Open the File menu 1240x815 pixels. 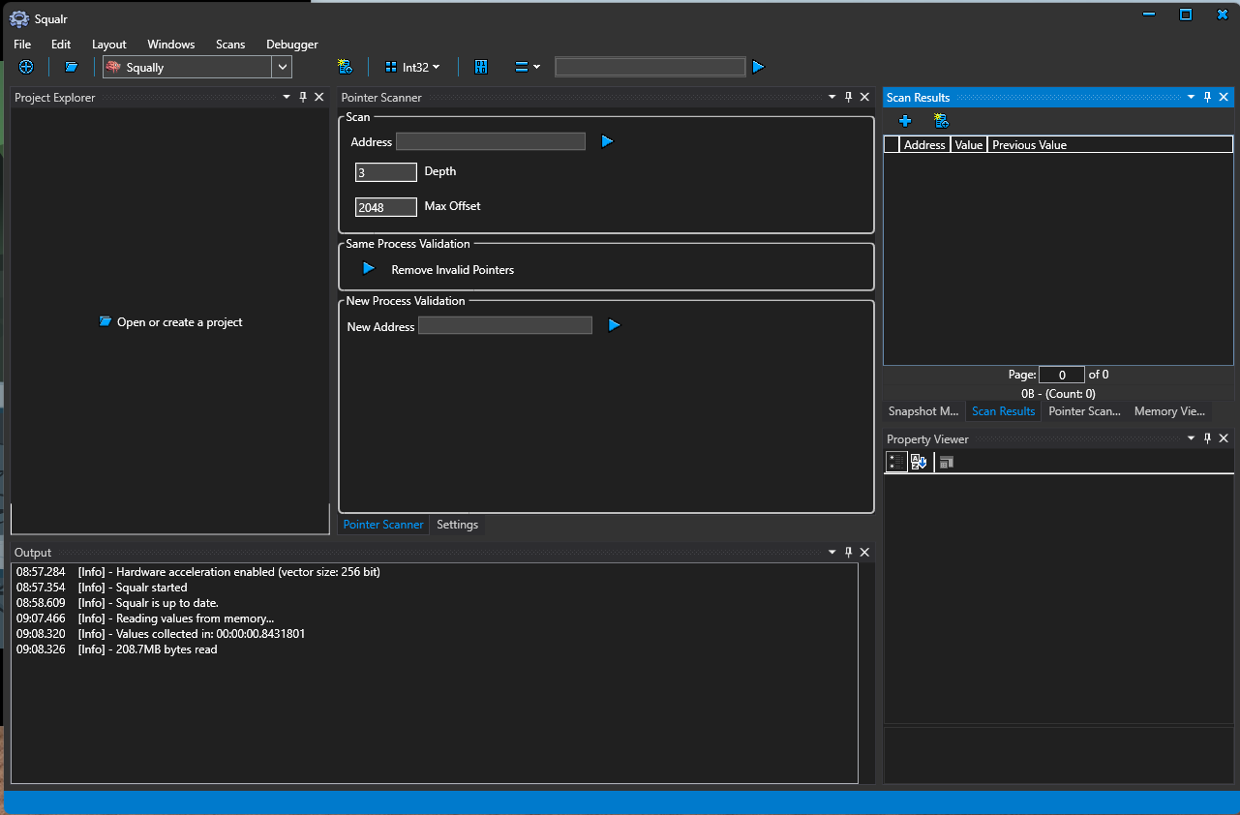(22, 44)
